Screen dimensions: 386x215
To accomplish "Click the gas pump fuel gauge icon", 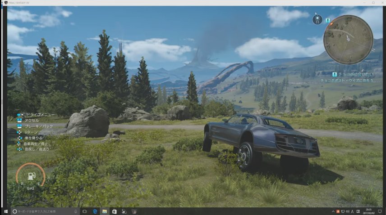I will coord(31,176).
